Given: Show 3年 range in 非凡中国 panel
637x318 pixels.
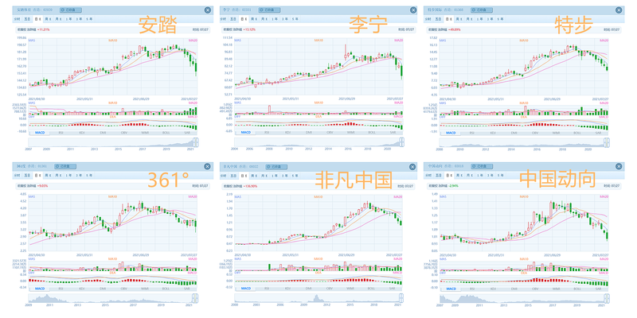Looking at the screenshot, I should coord(285,175).
